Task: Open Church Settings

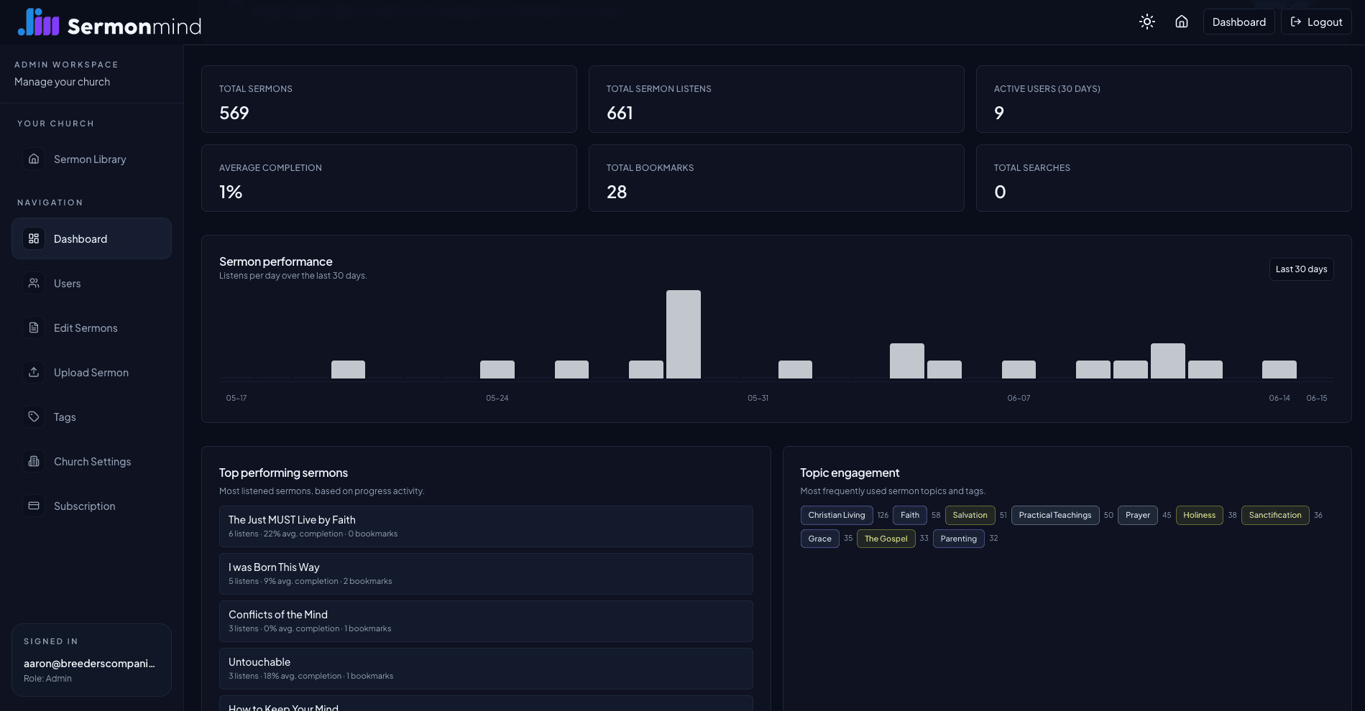Action: coord(91,461)
